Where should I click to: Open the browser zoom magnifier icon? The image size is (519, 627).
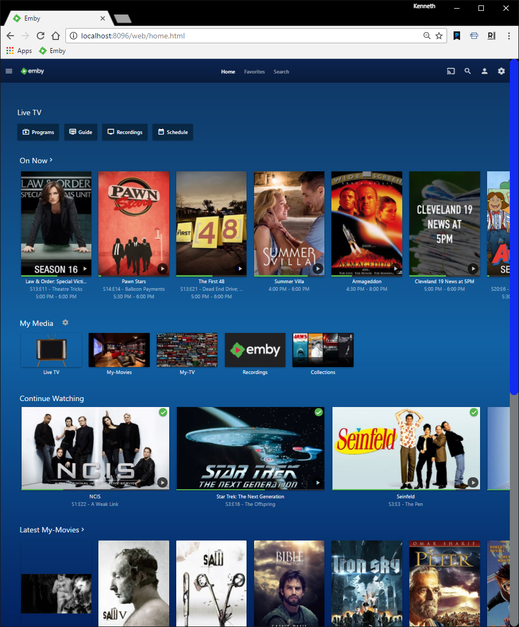tap(427, 36)
